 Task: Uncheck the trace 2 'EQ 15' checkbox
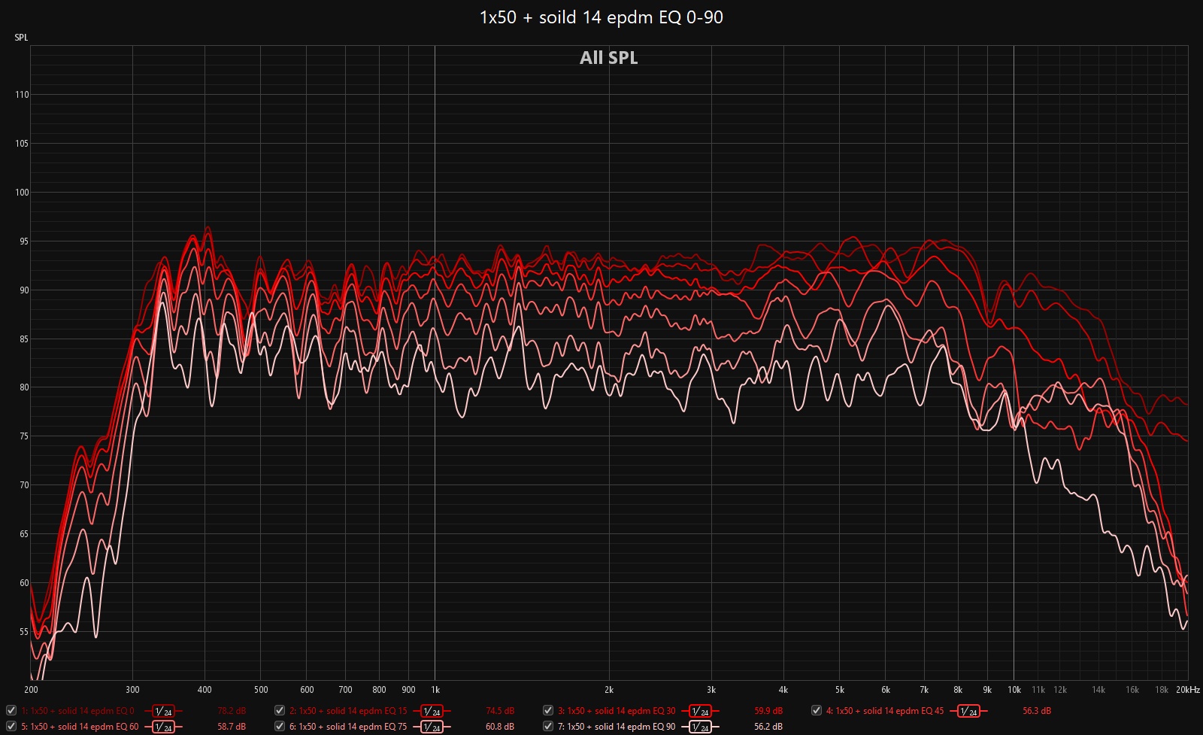280,710
